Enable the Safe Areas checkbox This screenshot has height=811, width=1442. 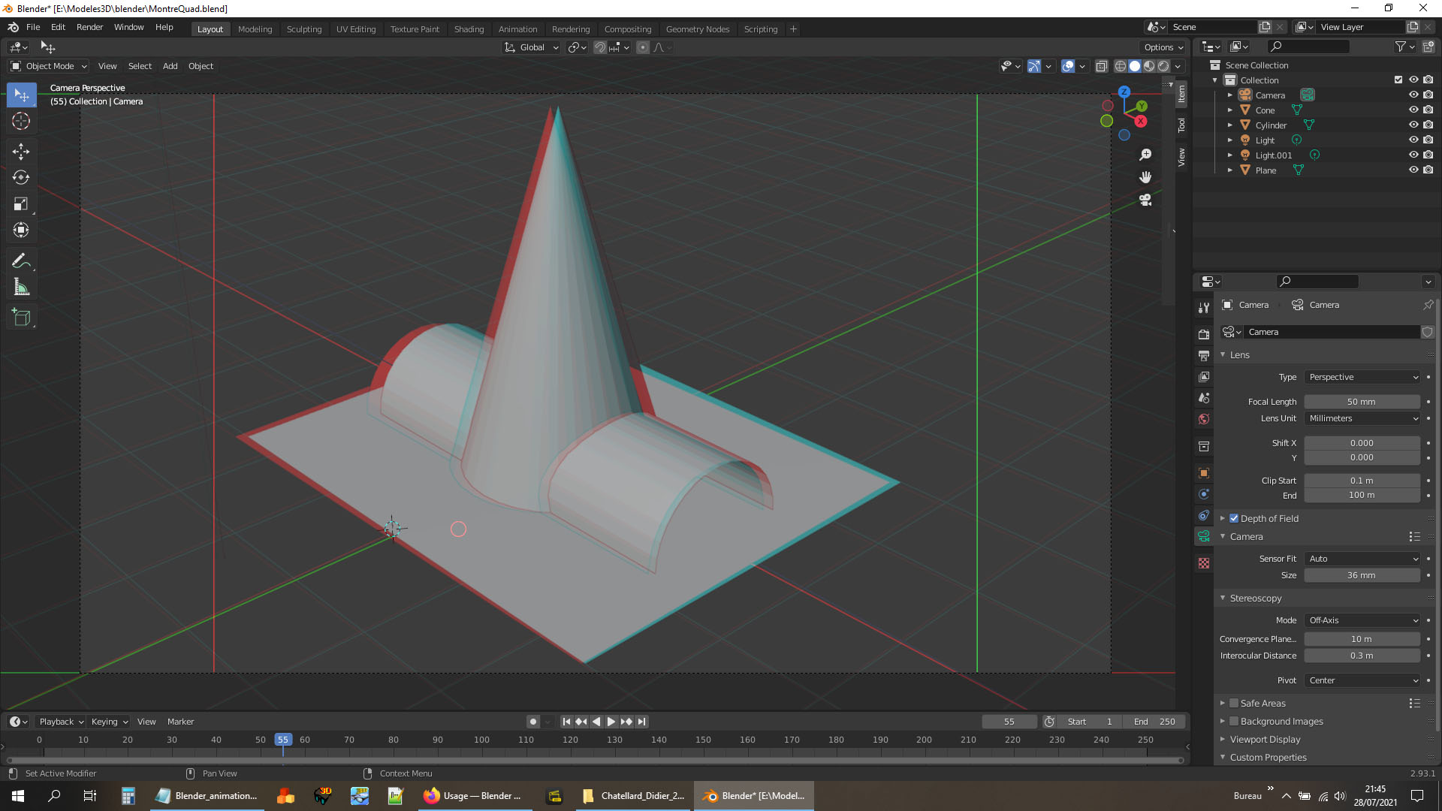coord(1234,704)
